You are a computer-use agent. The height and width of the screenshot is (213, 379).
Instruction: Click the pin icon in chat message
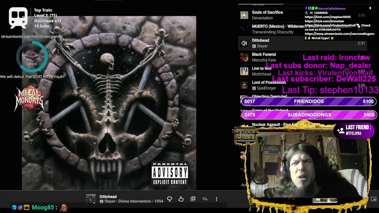pos(370,9)
